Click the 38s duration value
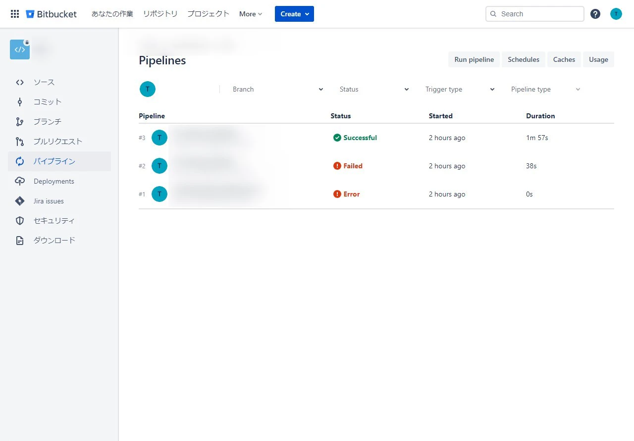The image size is (634, 441). [531, 166]
